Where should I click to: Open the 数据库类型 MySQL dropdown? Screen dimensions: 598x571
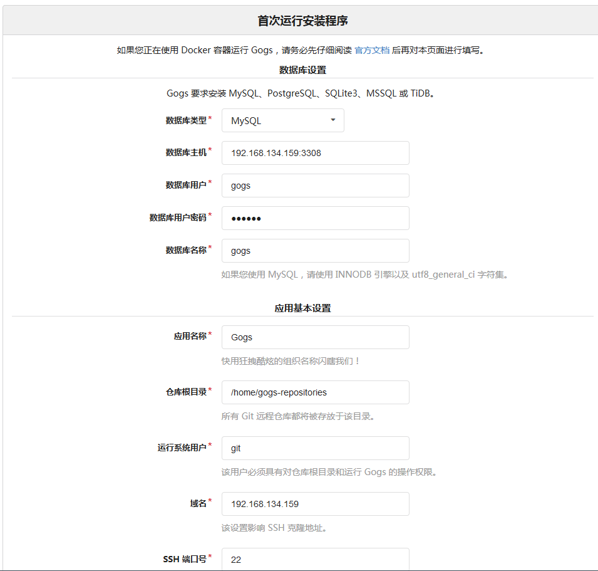coord(282,120)
